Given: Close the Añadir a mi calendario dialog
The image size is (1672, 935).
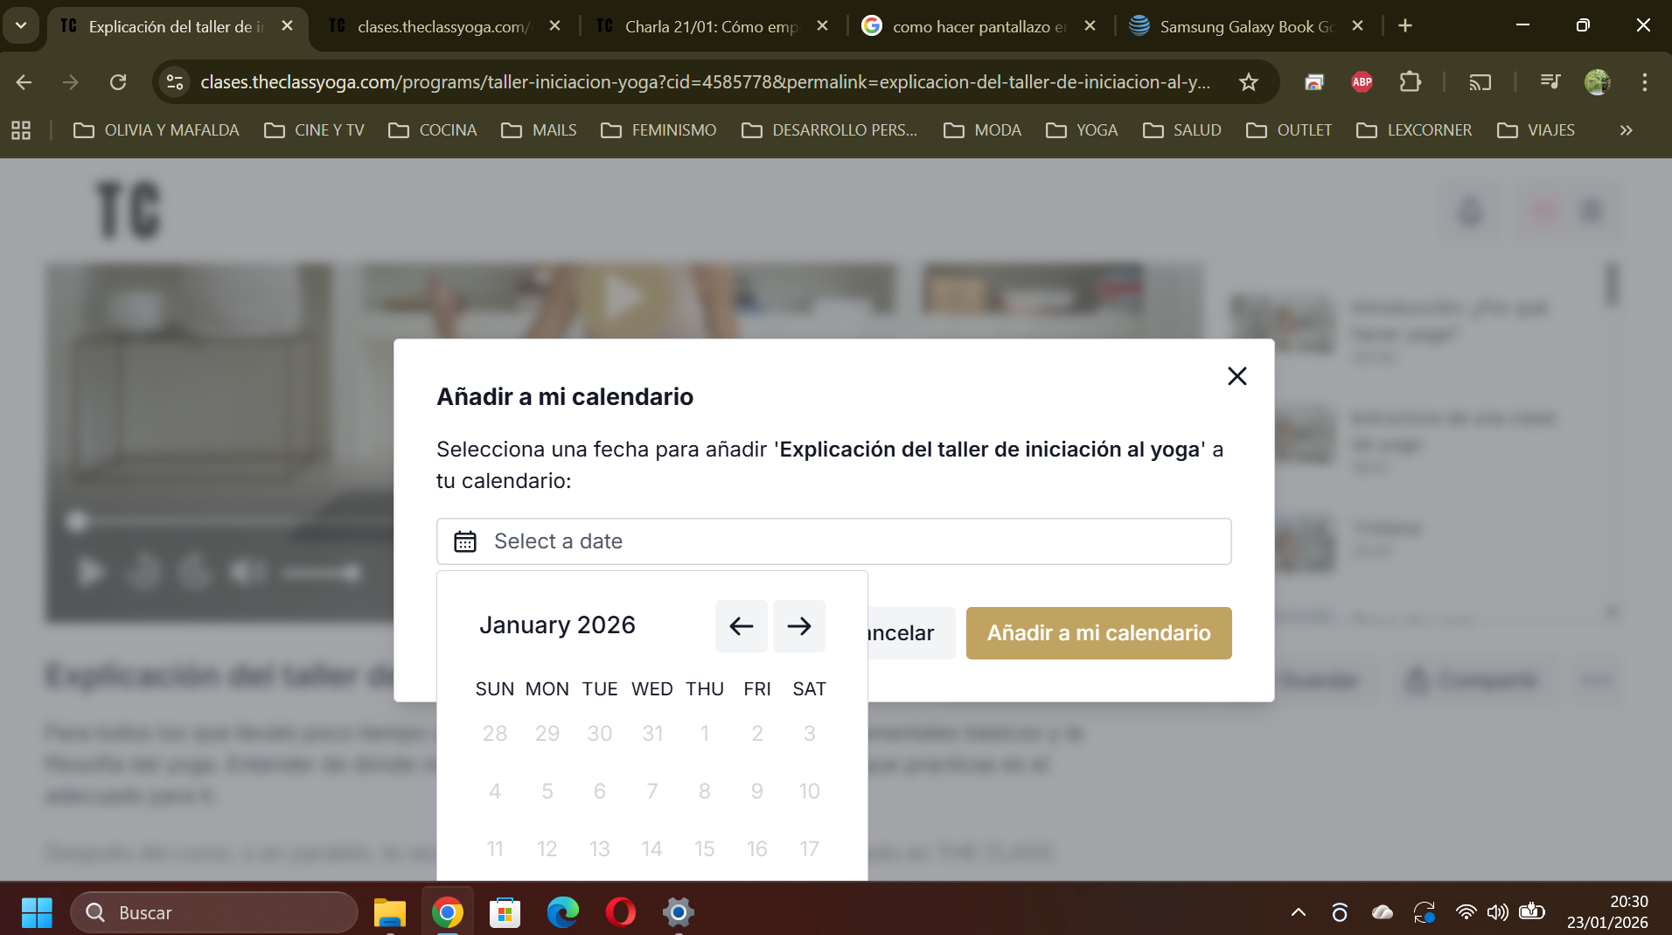Looking at the screenshot, I should [x=1237, y=376].
